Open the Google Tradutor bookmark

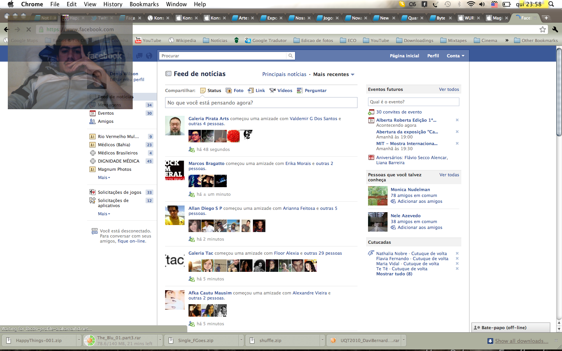point(265,40)
